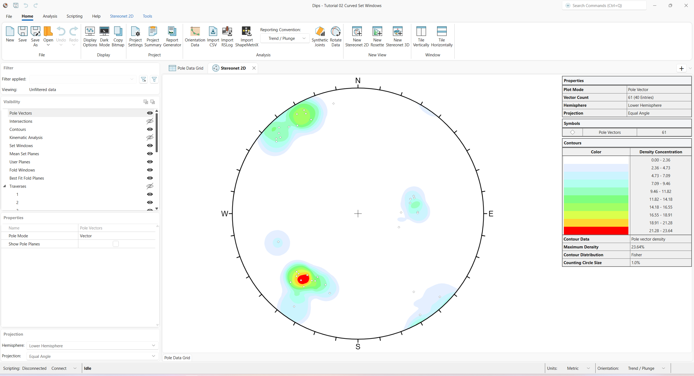Show Kinematic Analysis in visibility list
Viewport: 694px width, 376px height.
(x=150, y=137)
